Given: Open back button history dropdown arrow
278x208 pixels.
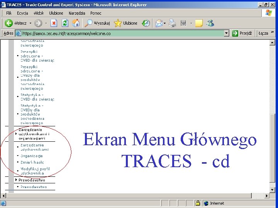Looking at the screenshot, I should pos(31,23).
